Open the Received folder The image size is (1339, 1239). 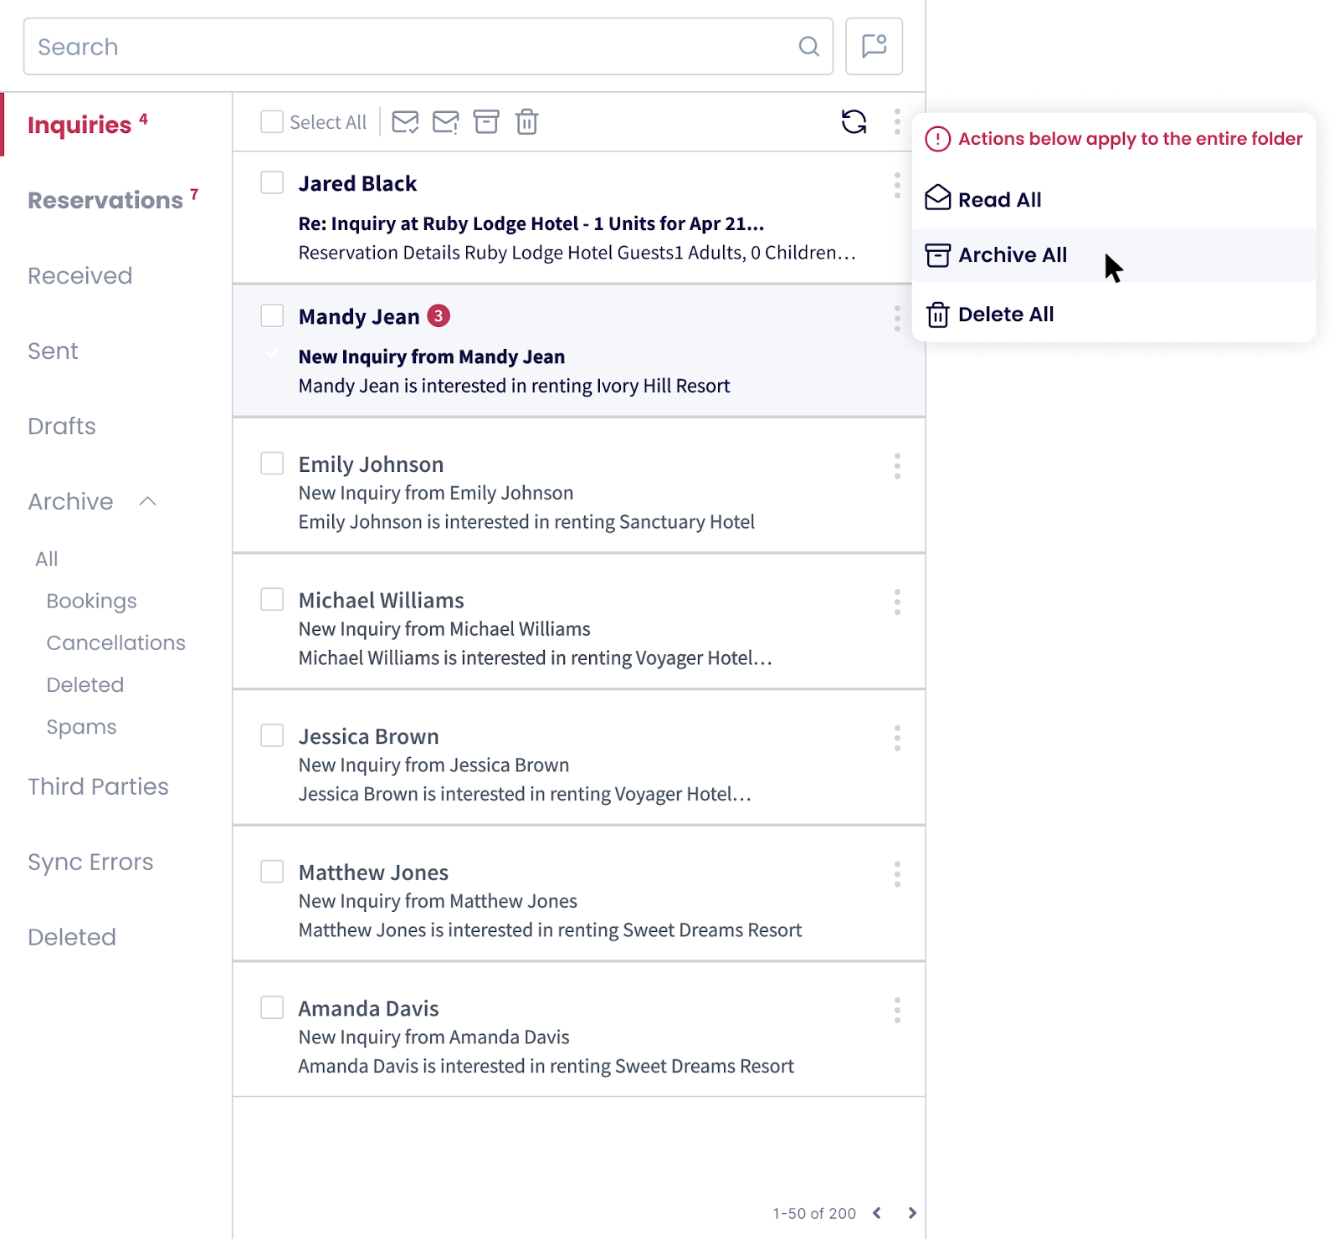click(80, 275)
